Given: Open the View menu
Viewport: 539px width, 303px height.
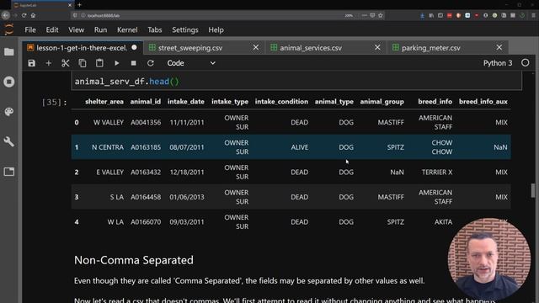Looking at the screenshot, I should pyautogui.click(x=76, y=30).
